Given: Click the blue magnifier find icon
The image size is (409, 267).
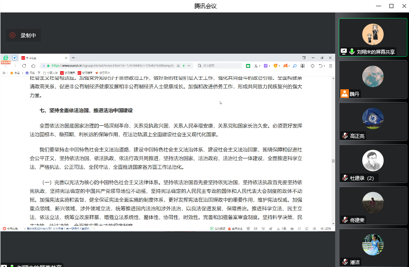Looking at the screenshot, I should (294, 66).
